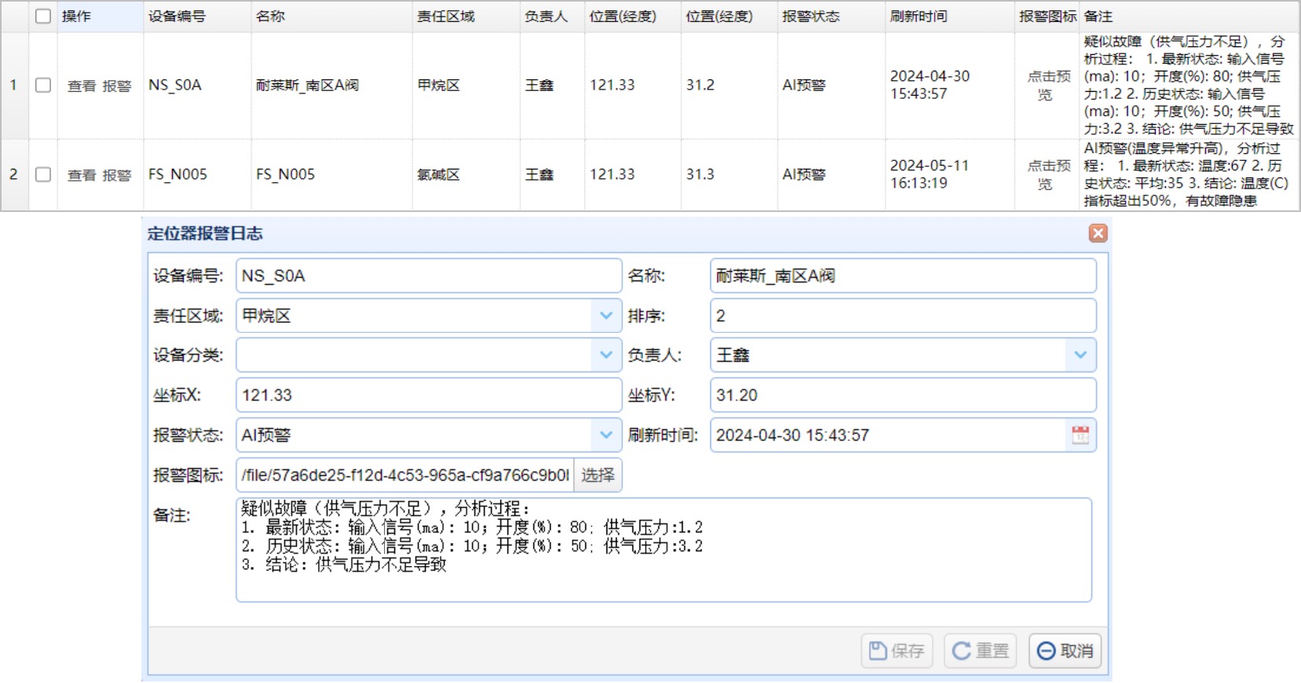Click the 保存 save button
The height and width of the screenshot is (683, 1301).
click(896, 651)
